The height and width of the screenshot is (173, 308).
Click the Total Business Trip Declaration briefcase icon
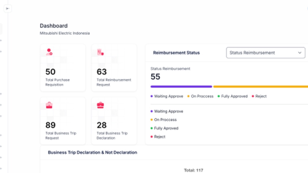pyautogui.click(x=100, y=105)
